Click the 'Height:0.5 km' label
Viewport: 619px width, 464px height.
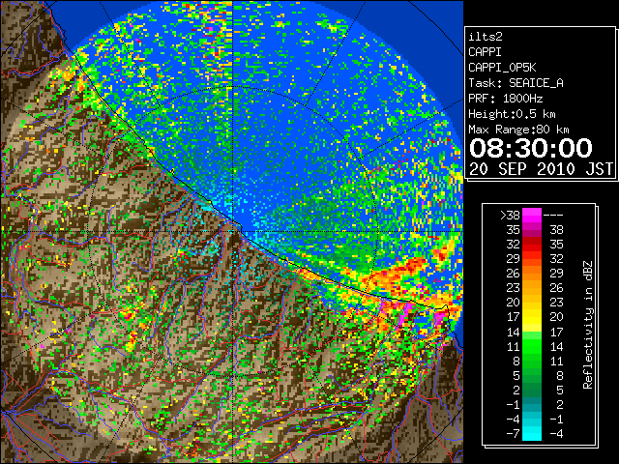pyautogui.click(x=512, y=114)
